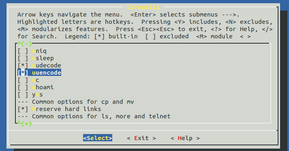
Task: Toggle the uniq checkbox
Action: (23, 51)
